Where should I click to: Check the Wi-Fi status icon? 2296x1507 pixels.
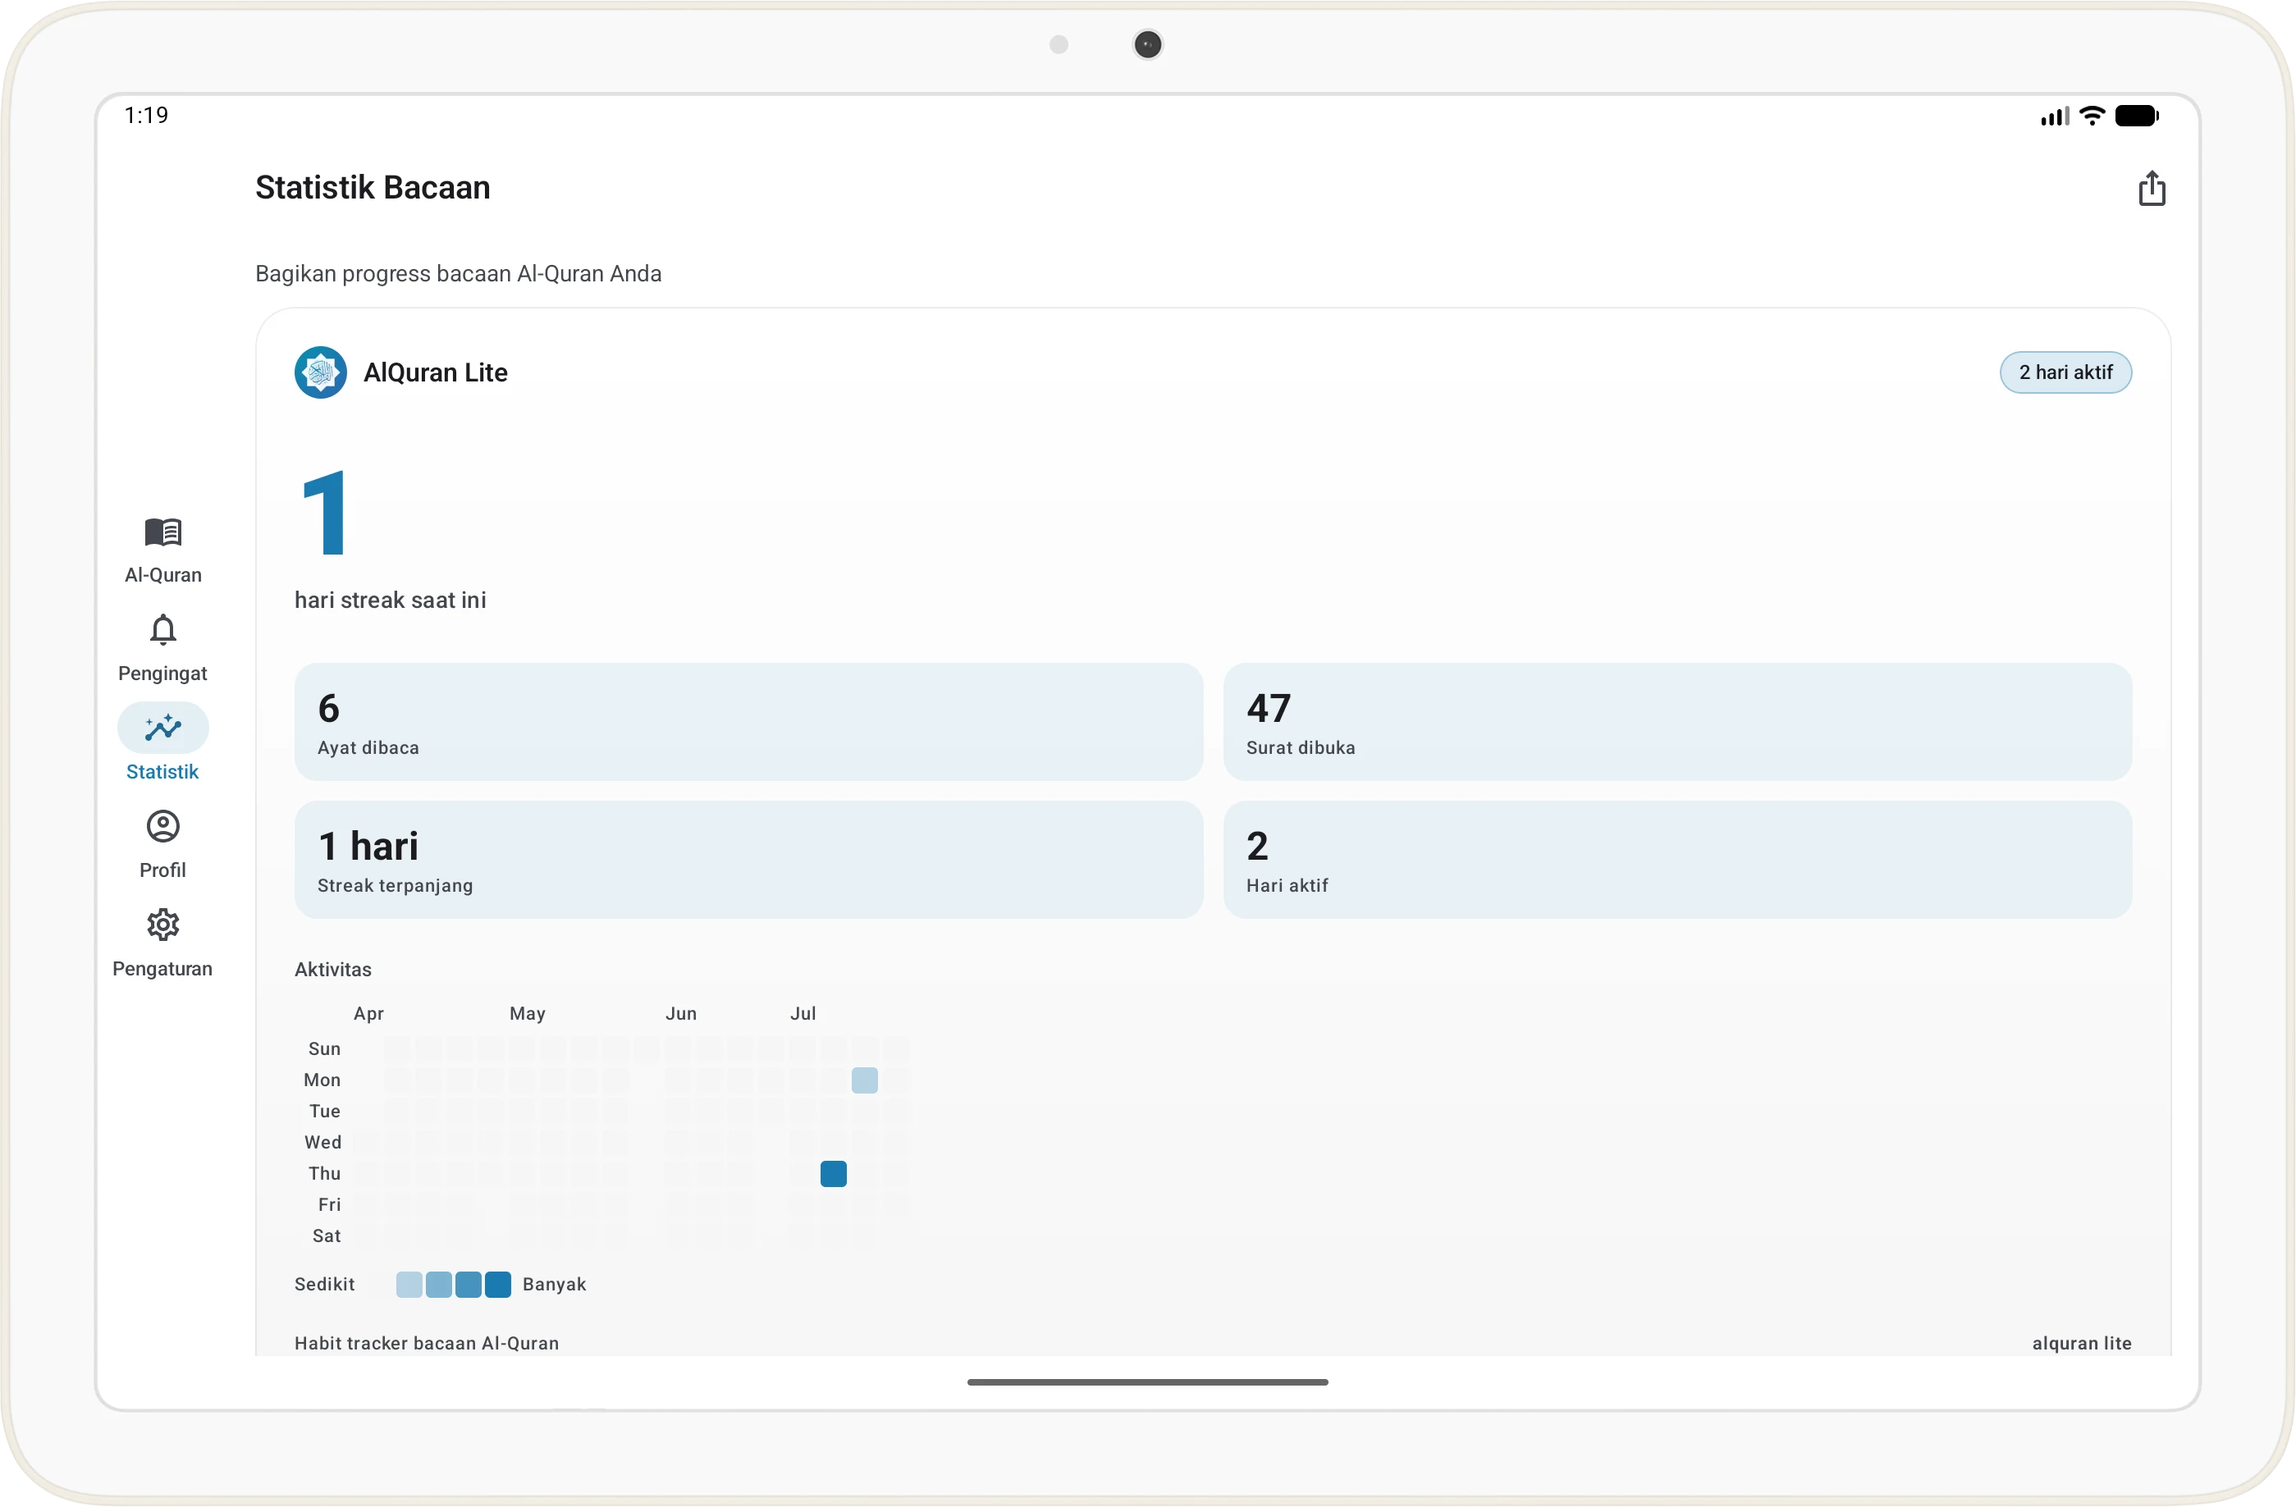click(2091, 116)
